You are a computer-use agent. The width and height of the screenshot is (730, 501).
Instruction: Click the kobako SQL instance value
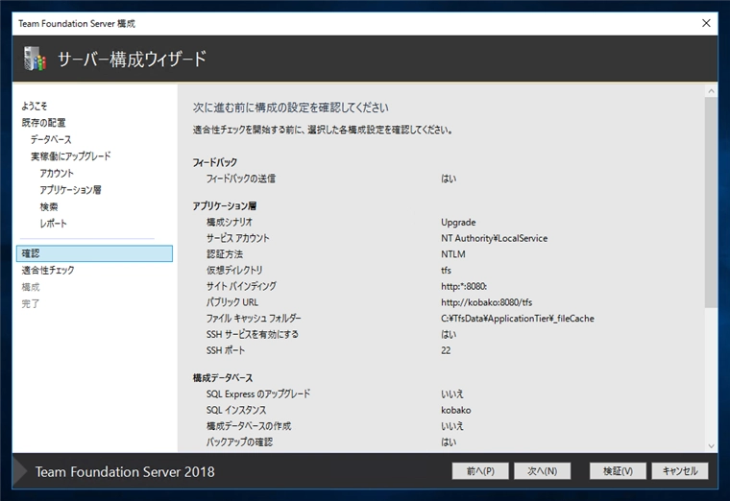pyautogui.click(x=456, y=410)
